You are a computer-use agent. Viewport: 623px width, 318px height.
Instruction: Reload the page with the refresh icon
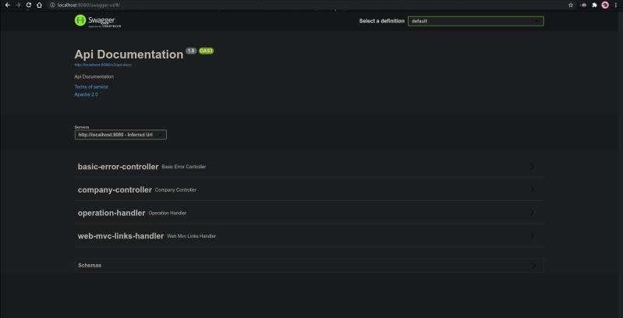(x=29, y=5)
